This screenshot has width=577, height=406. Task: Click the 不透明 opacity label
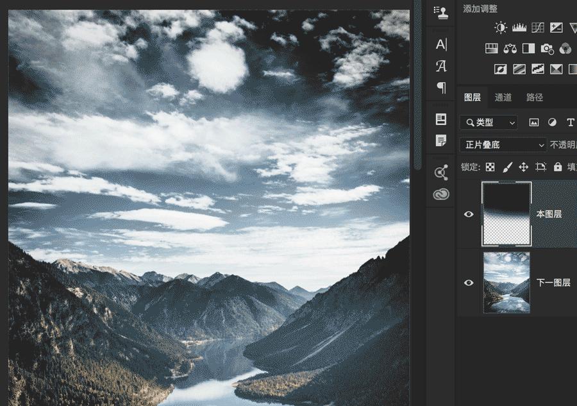564,145
